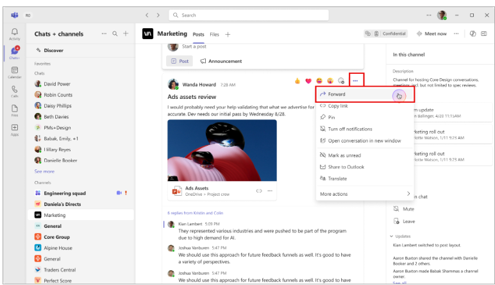The height and width of the screenshot is (285, 495).
Task: Open Apps in the left rail
Action: [15, 130]
